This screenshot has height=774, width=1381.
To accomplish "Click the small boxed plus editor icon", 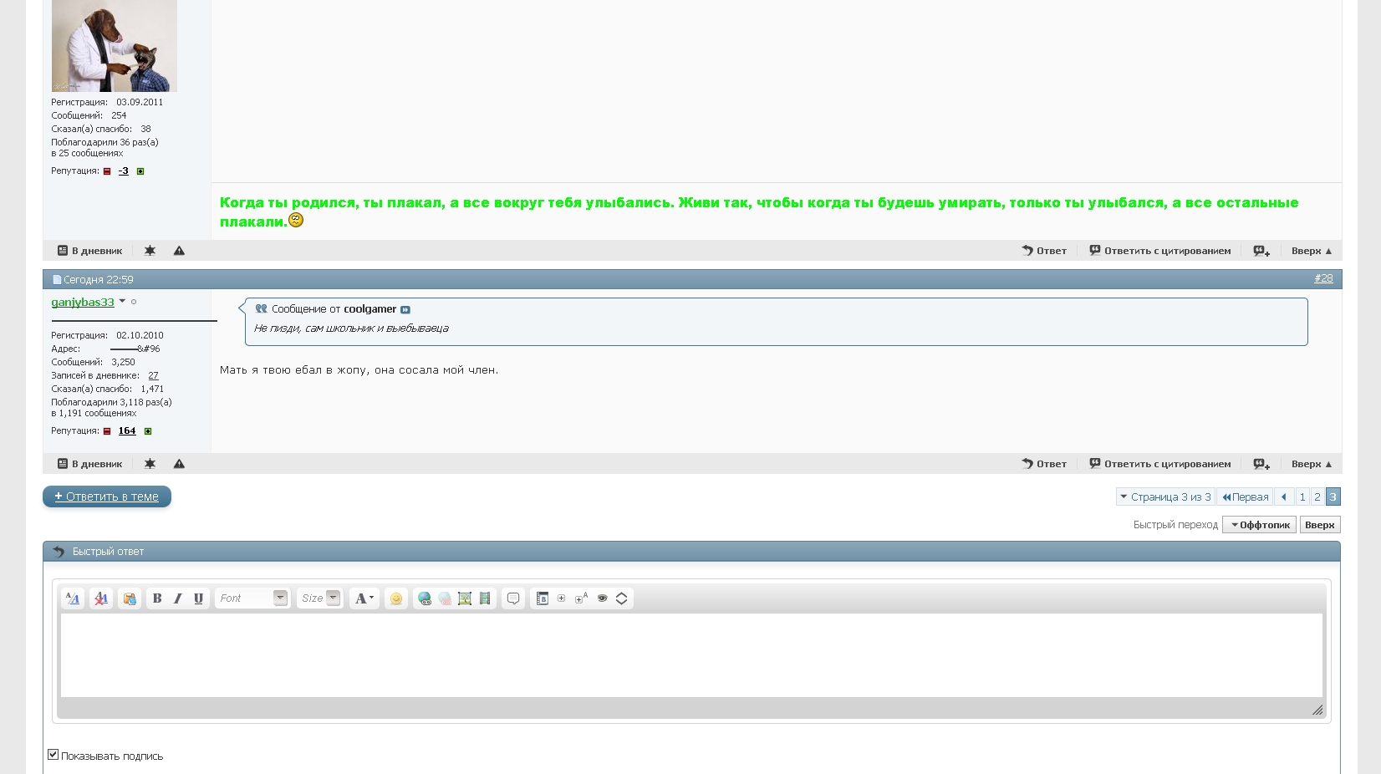I will [x=562, y=598].
